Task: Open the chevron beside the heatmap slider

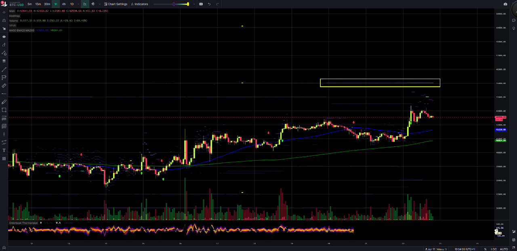Action: coord(194,4)
